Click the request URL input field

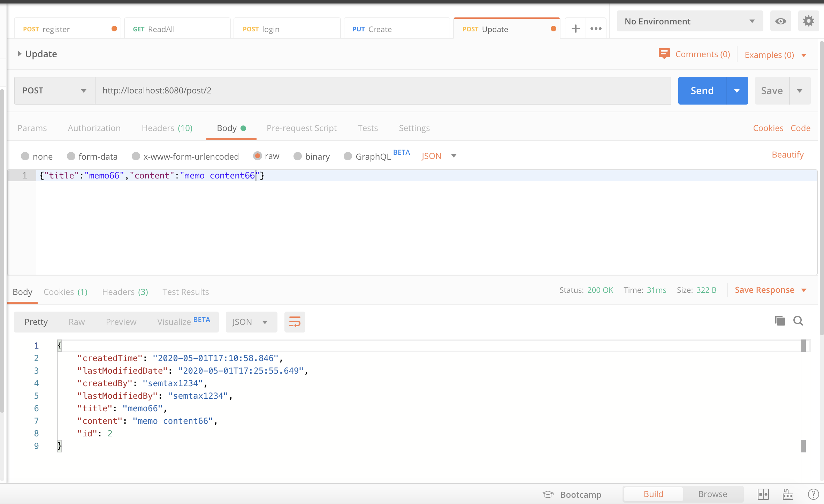point(383,91)
